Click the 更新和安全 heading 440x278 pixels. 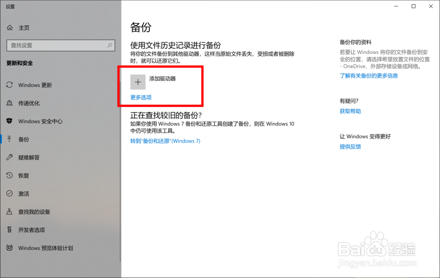[20, 63]
